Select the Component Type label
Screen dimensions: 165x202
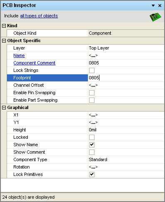pyautogui.click(x=47, y=159)
